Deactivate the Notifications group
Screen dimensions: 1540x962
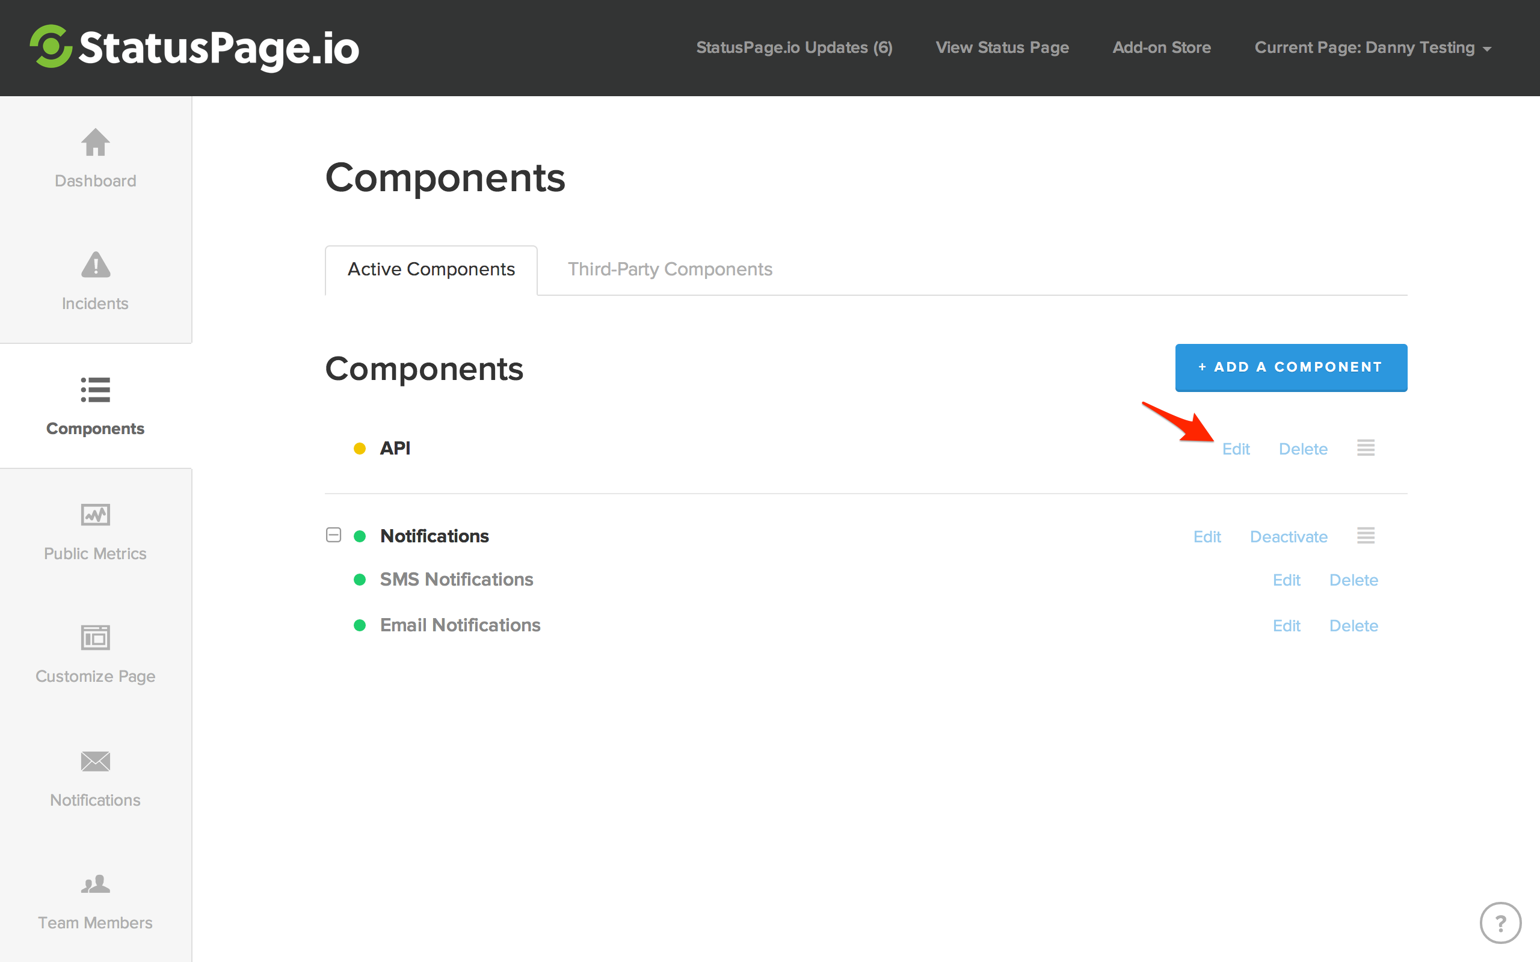[1288, 537]
